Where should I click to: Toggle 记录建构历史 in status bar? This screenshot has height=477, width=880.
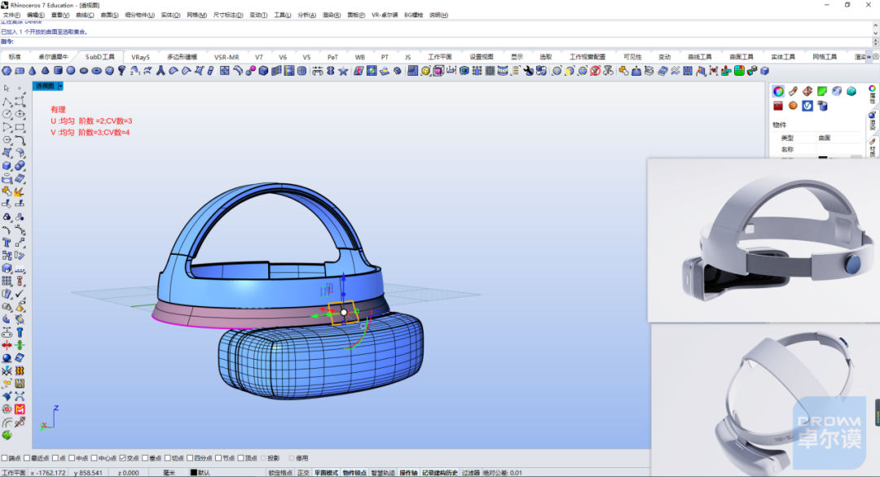[x=439, y=473]
